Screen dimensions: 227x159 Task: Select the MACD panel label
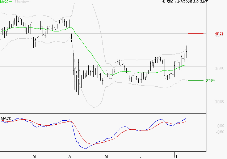point(6,118)
